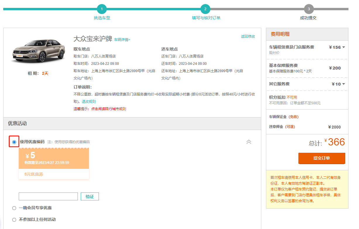The width and height of the screenshot is (359, 229).
Task: Expand 其它服务费 price dropdown arrow
Action: pos(343,84)
